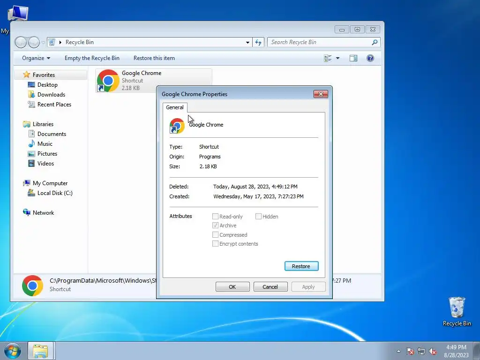Click the Action Center flag tray icon
Image resolution: width=480 pixels, height=360 pixels.
pos(410,352)
